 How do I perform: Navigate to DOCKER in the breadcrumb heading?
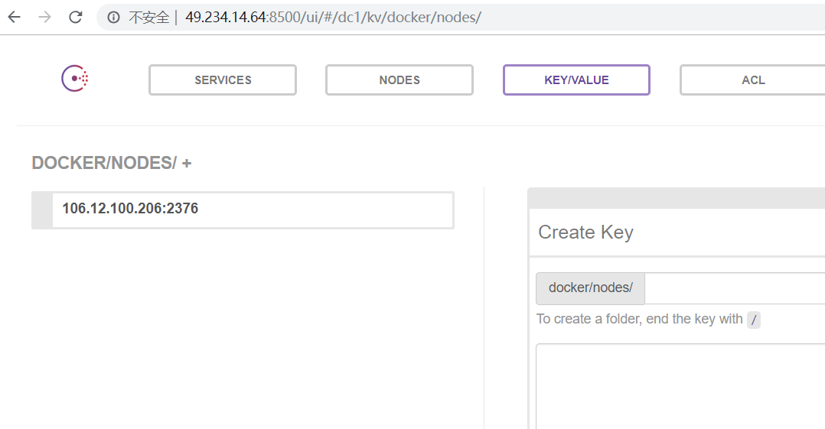69,163
